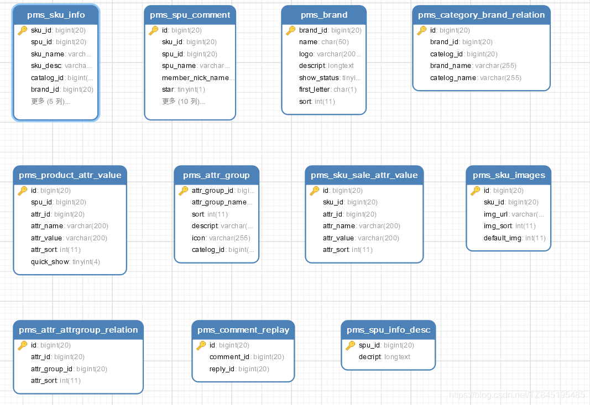This screenshot has width=590, height=405.
Task: Click key icon in pms_product_attr_value table
Action: pyautogui.click(x=23, y=190)
